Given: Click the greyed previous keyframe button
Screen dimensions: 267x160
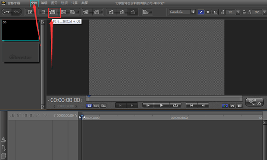Looking at the screenshot, I should tap(121, 105).
